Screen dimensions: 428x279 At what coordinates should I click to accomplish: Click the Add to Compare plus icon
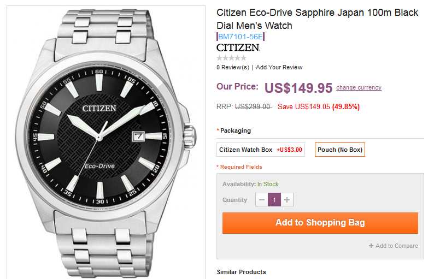[x=371, y=246]
